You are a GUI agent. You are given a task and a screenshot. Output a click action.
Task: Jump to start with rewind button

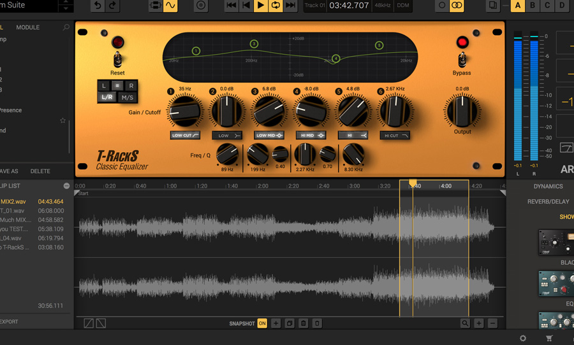click(231, 6)
